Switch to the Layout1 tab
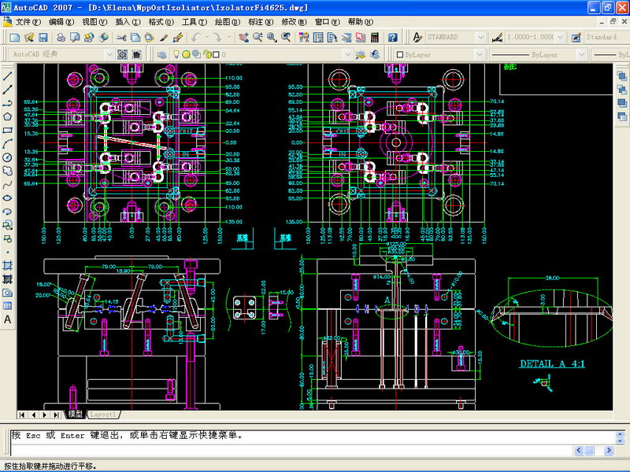630x472 pixels. click(x=102, y=414)
